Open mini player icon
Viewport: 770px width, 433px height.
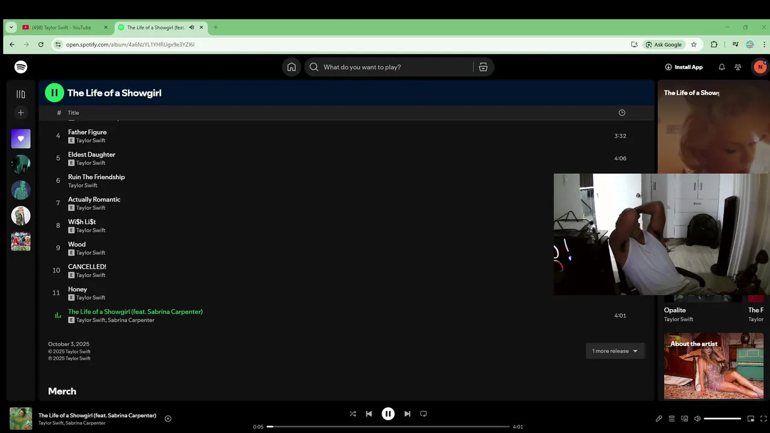point(751,419)
